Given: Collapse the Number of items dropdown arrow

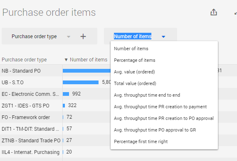Looking at the screenshot, I should coord(163,37).
